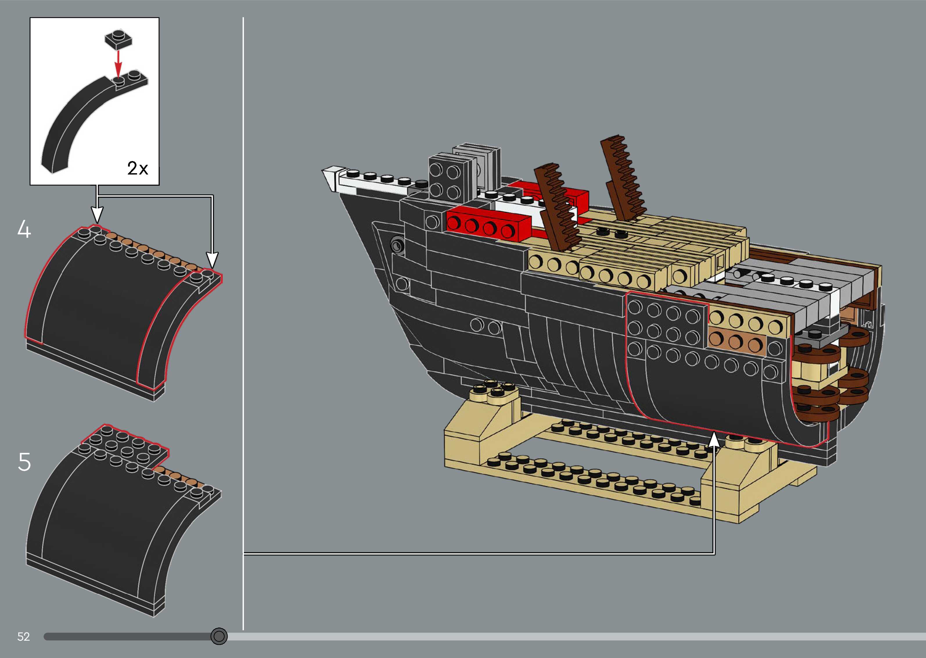Click the small black 1x1 plate piece
Screen dimensions: 926x658
tap(119, 39)
